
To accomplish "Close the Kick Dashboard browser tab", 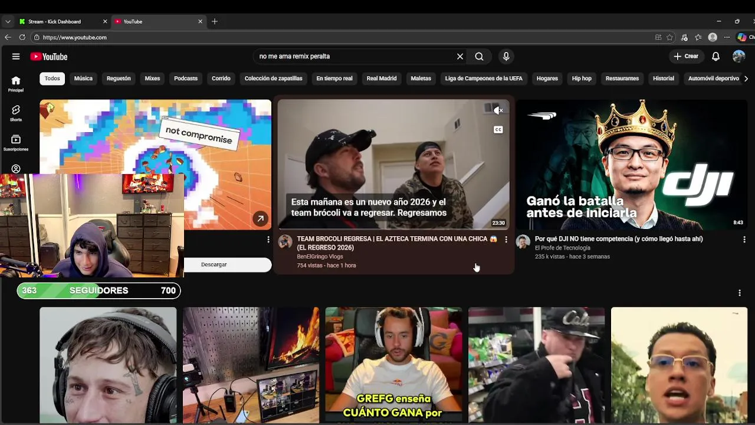I will point(105,22).
